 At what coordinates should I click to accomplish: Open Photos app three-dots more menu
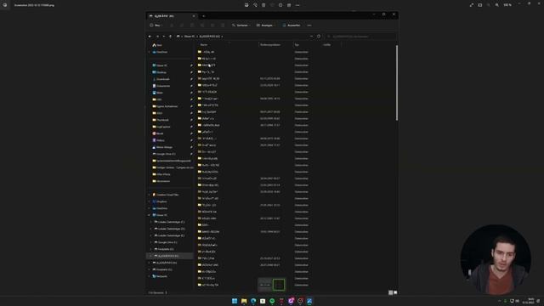click(297, 5)
